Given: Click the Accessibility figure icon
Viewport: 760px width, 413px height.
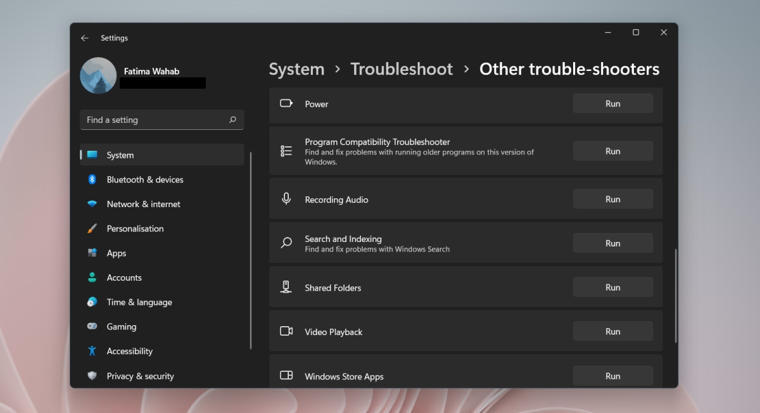Looking at the screenshot, I should click(92, 351).
